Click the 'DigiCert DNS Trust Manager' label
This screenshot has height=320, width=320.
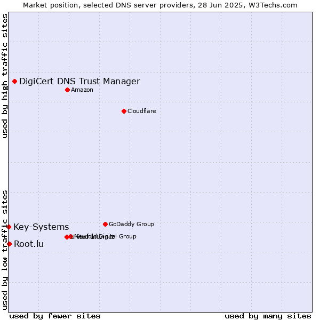tap(80, 82)
